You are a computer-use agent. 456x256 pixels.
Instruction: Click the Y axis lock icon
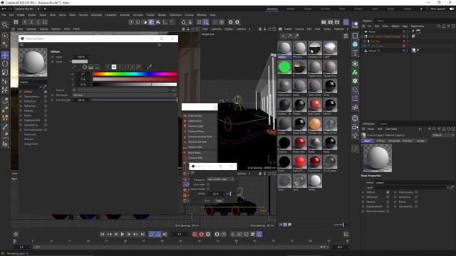(31, 22)
